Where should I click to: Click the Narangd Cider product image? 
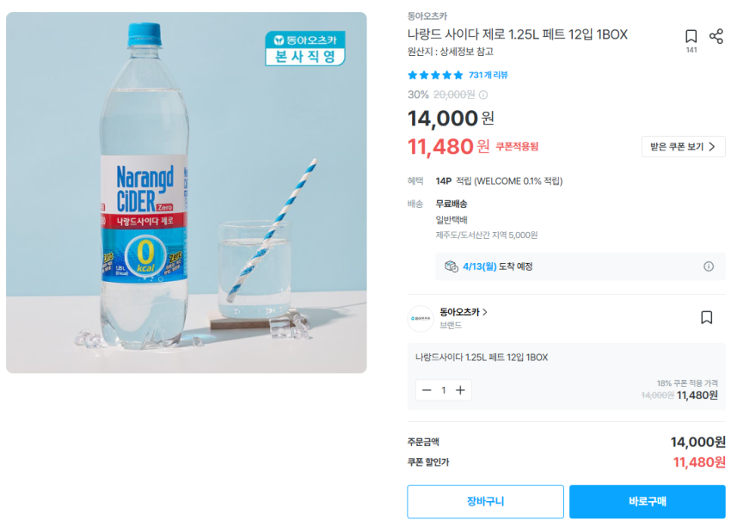(187, 193)
